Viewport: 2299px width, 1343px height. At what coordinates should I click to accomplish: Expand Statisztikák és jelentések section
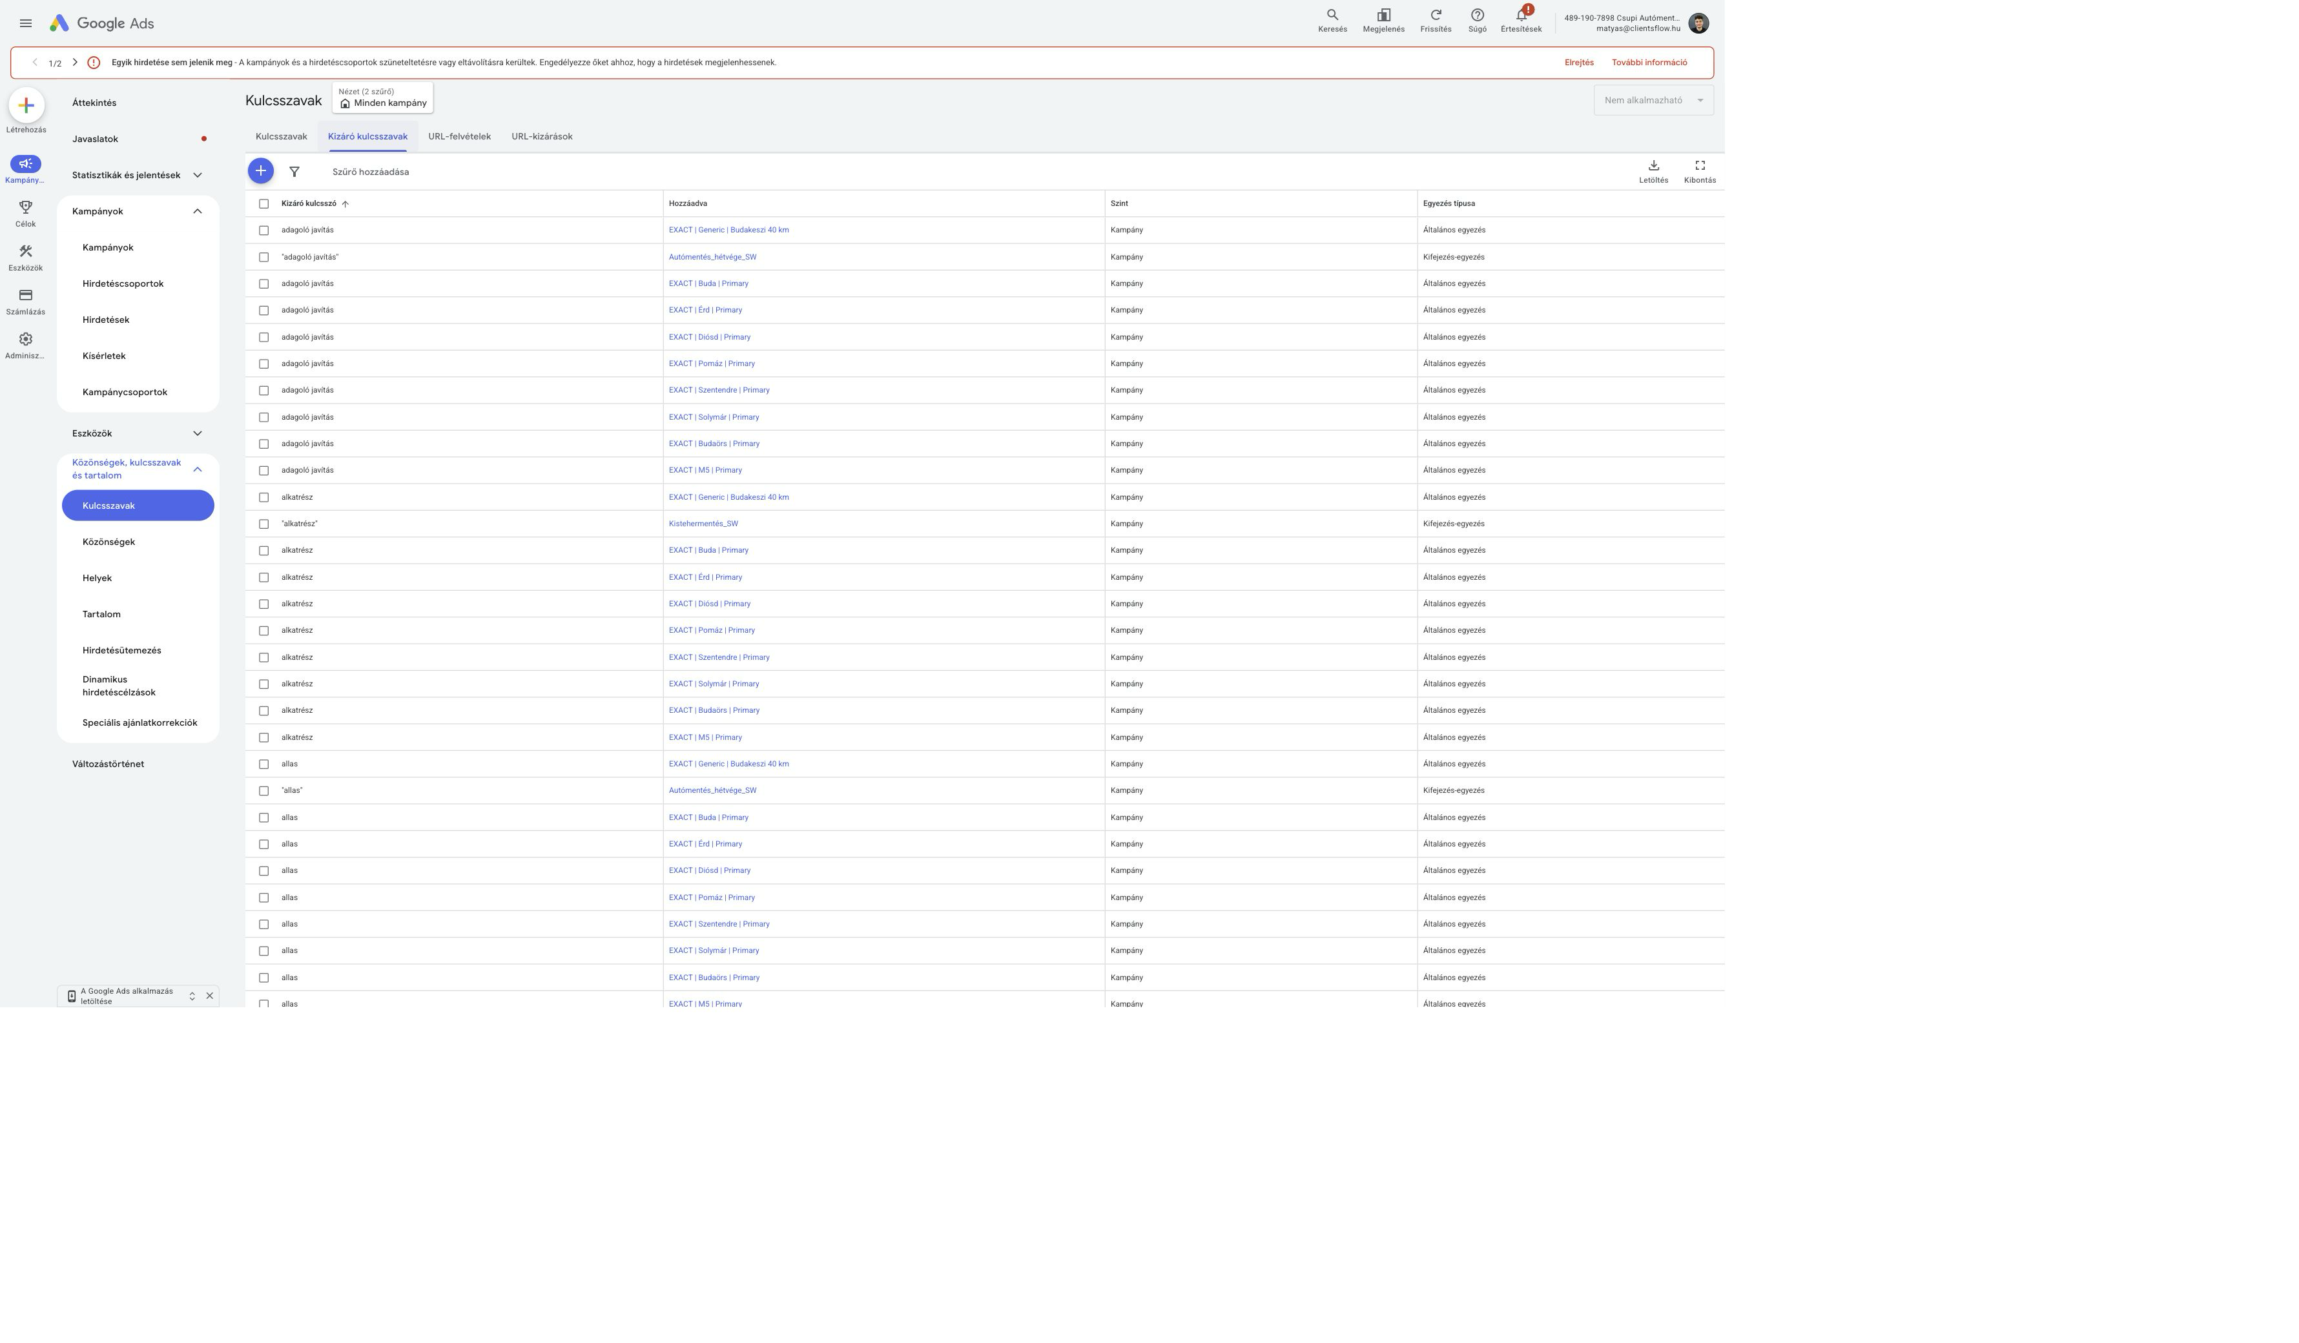pyautogui.click(x=197, y=175)
